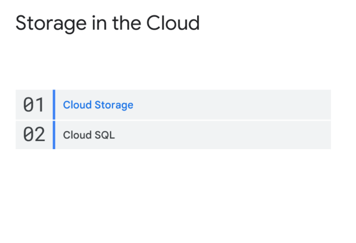Click the blue bar beside 01
This screenshot has height=243, width=356.
(x=54, y=105)
